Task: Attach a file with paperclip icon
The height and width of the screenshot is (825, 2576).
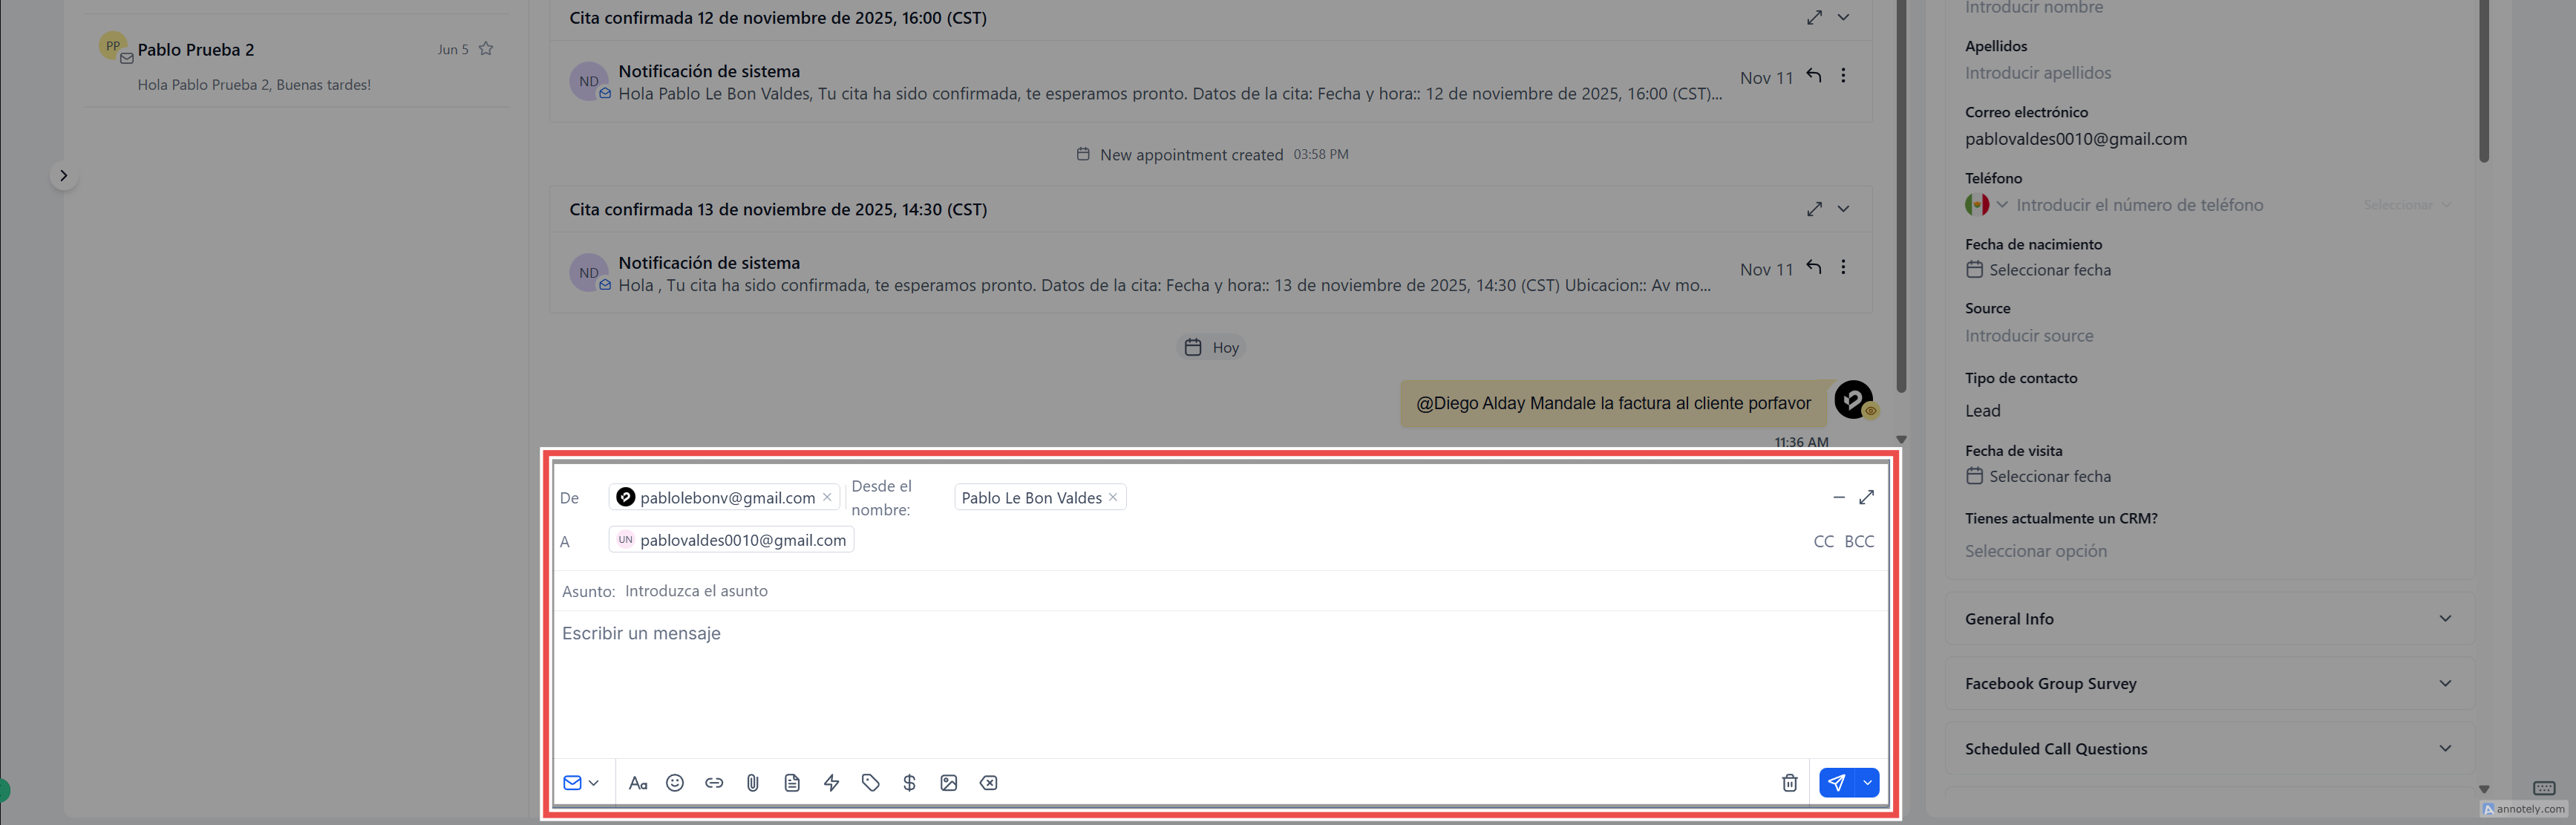Action: pyautogui.click(x=753, y=783)
